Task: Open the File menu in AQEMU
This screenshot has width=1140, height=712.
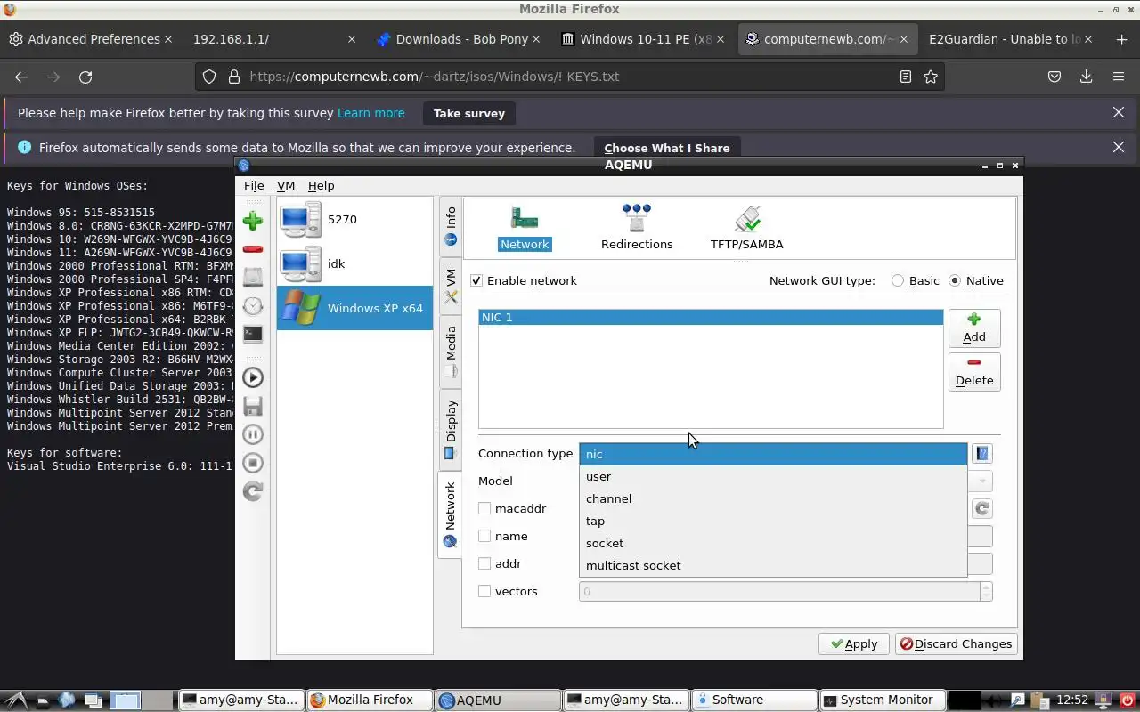Action: pos(254,185)
